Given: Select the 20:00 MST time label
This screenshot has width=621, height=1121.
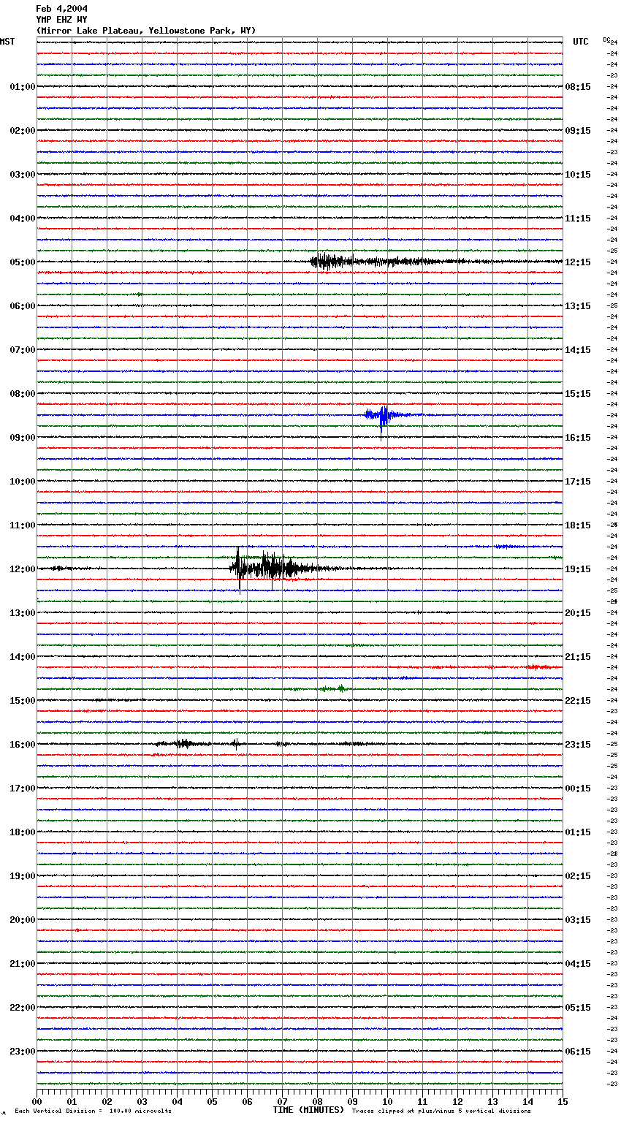Looking at the screenshot, I should point(23,920).
